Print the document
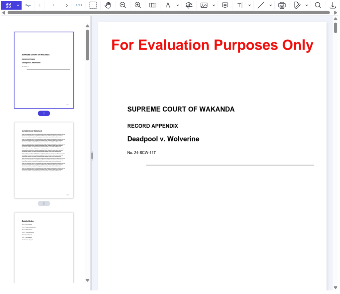 282,5
